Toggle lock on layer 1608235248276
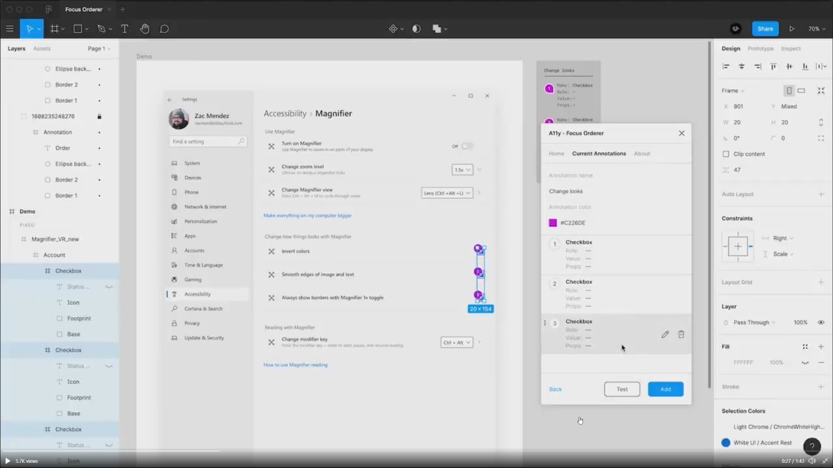833x468 pixels. (x=99, y=116)
